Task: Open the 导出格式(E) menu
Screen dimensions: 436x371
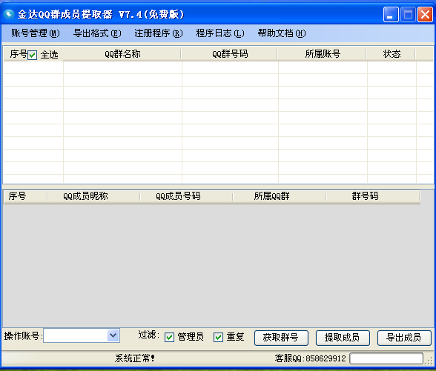Action: 97,33
